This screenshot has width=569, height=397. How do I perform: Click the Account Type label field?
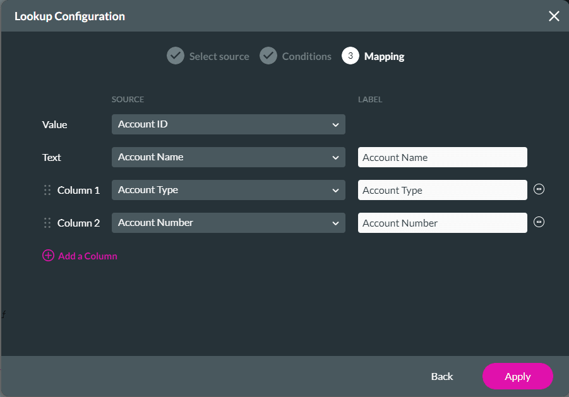[442, 189]
